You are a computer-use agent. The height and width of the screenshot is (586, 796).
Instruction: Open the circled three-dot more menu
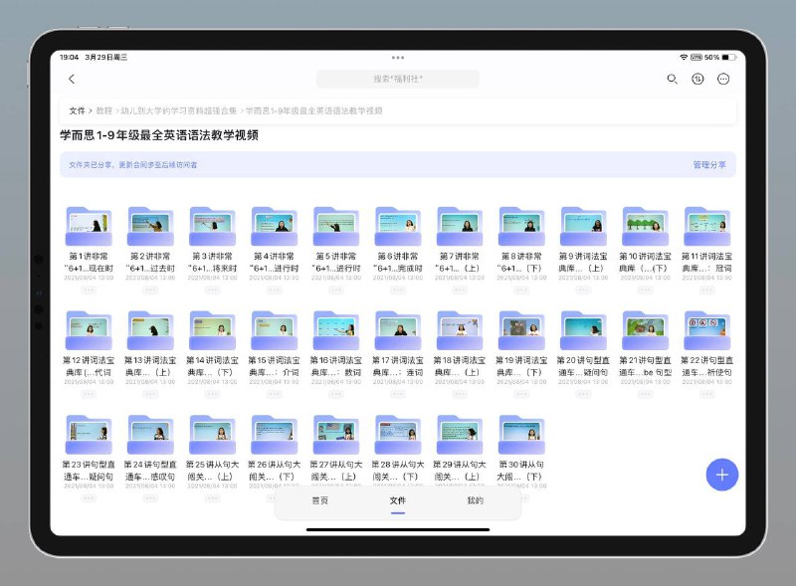pyautogui.click(x=723, y=79)
